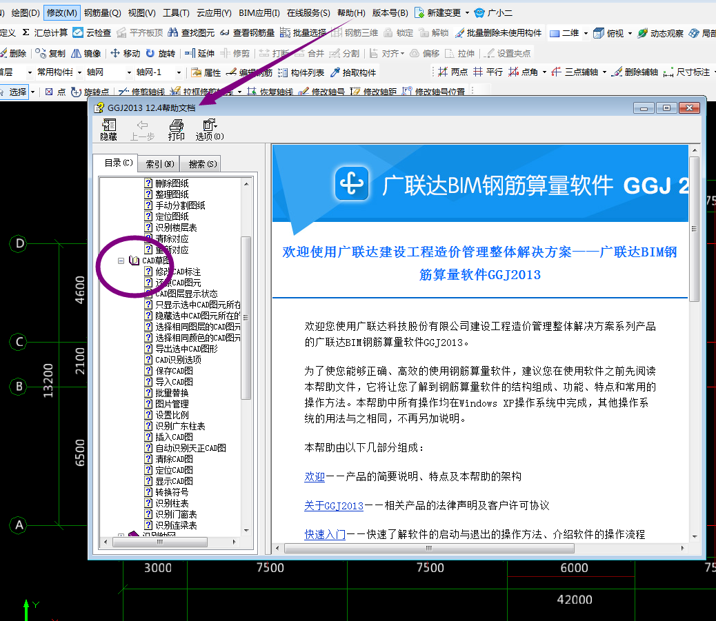Open 选项 options in help window

(210, 130)
